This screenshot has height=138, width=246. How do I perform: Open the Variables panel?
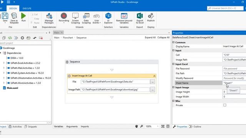click(x=58, y=127)
